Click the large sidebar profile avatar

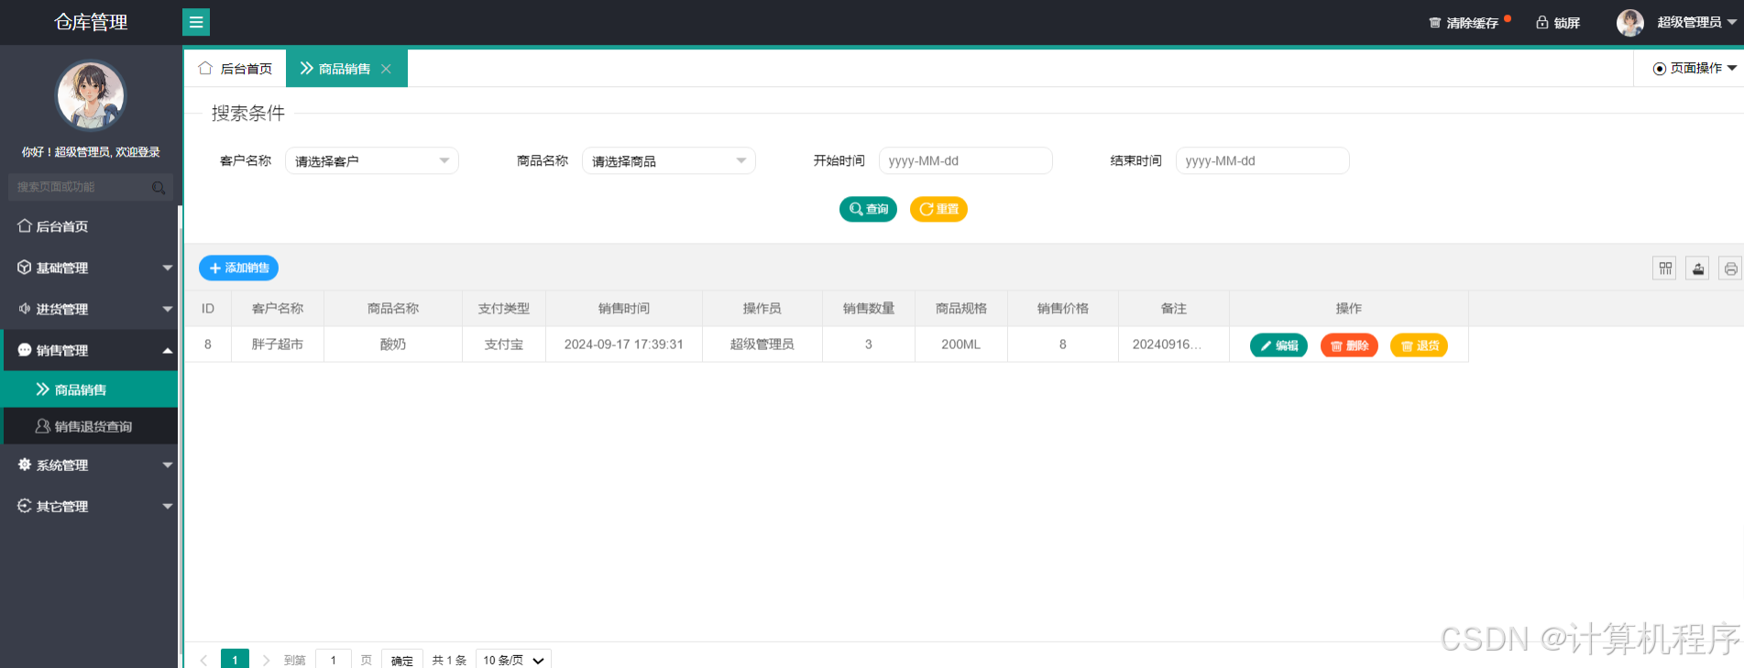pyautogui.click(x=90, y=95)
